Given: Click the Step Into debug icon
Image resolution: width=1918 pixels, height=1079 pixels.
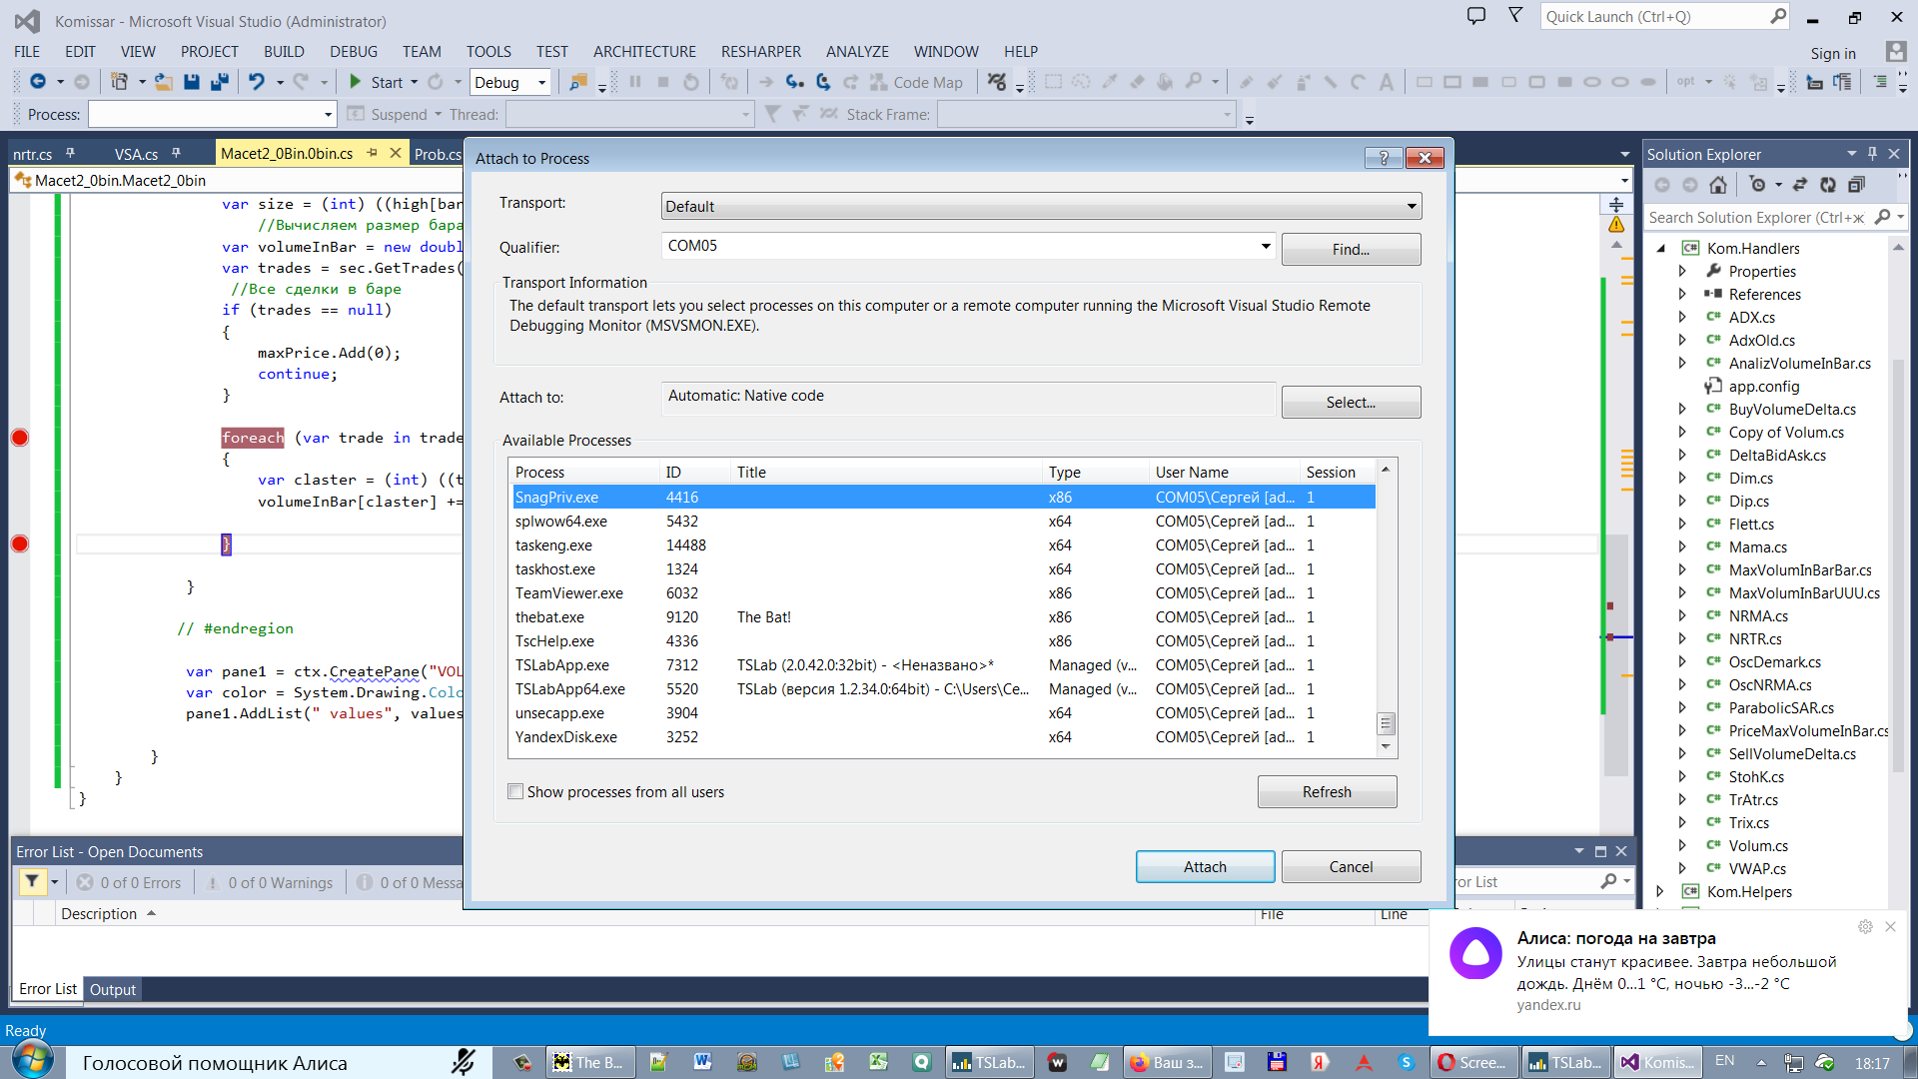Looking at the screenshot, I should (794, 82).
